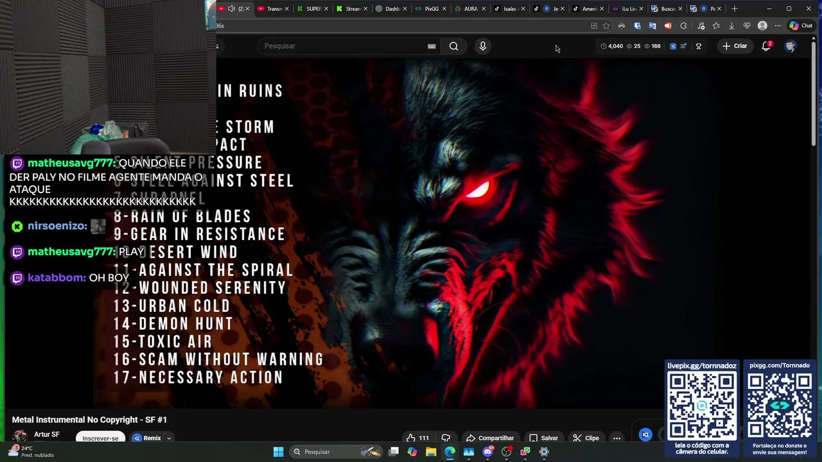This screenshot has height=462, width=822.
Task: Click the Remix button
Action: [147, 438]
